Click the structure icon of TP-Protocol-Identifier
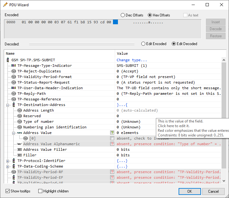Screen dimensions: 229x198 coord(14,161)
